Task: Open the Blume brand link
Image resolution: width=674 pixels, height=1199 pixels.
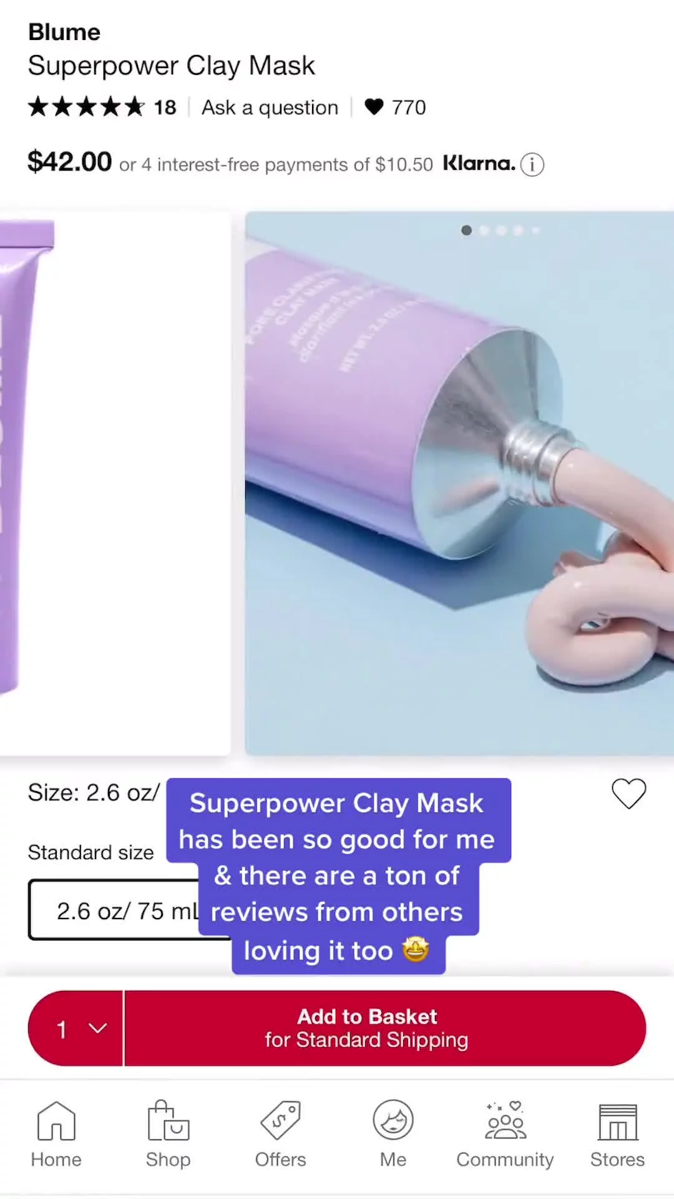Action: (x=64, y=32)
